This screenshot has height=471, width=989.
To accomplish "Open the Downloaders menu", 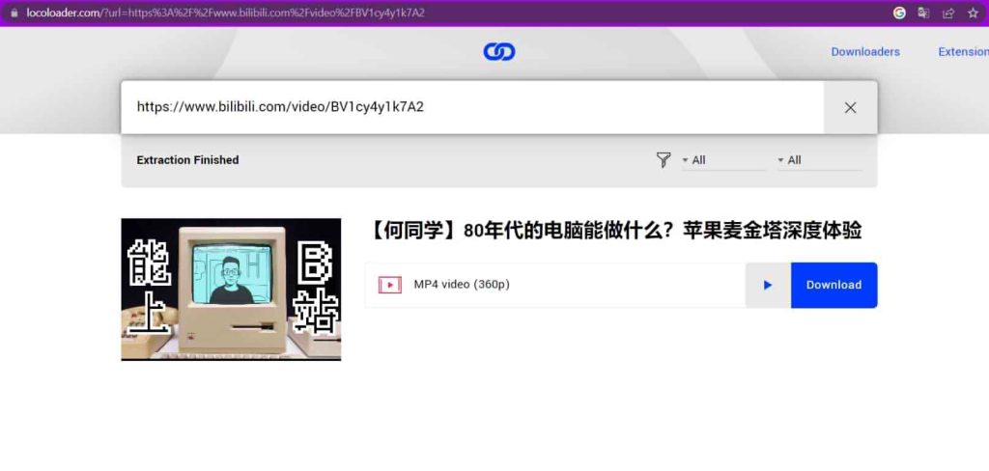I will coord(864,52).
